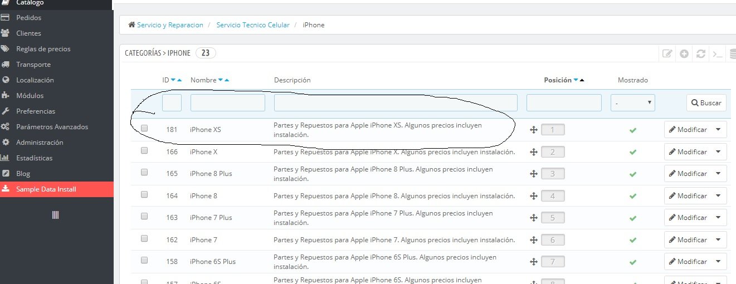Click the home icon in breadcrumb
The width and height of the screenshot is (736, 284).
point(131,25)
